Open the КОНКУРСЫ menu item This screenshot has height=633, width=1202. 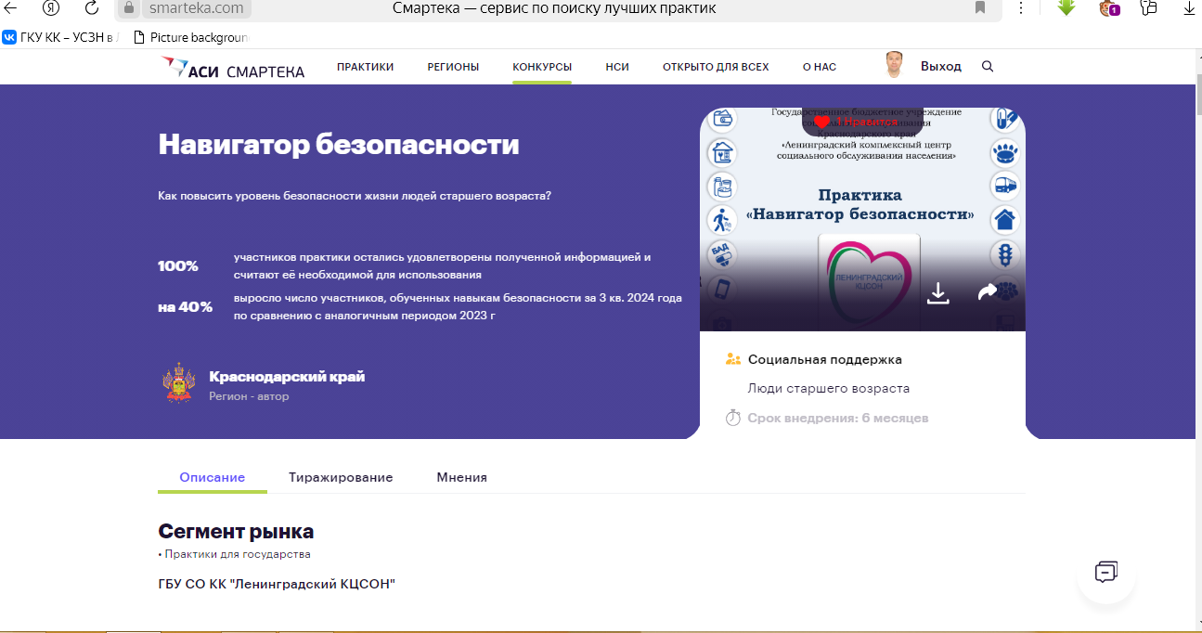tap(542, 67)
